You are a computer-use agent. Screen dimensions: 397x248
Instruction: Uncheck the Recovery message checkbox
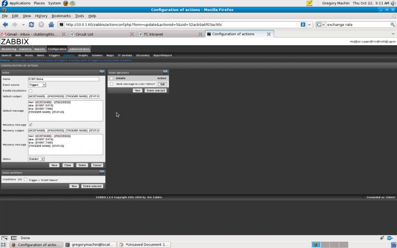31,125
